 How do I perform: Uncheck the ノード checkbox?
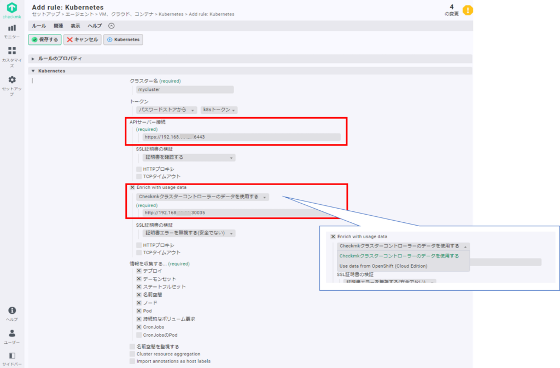pos(139,303)
